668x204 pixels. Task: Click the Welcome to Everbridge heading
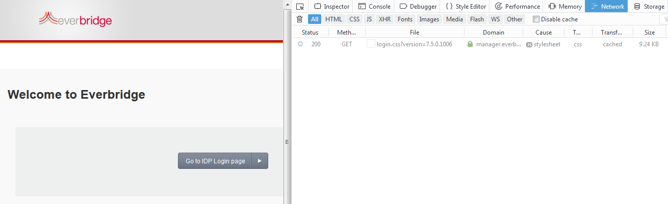[x=76, y=95]
